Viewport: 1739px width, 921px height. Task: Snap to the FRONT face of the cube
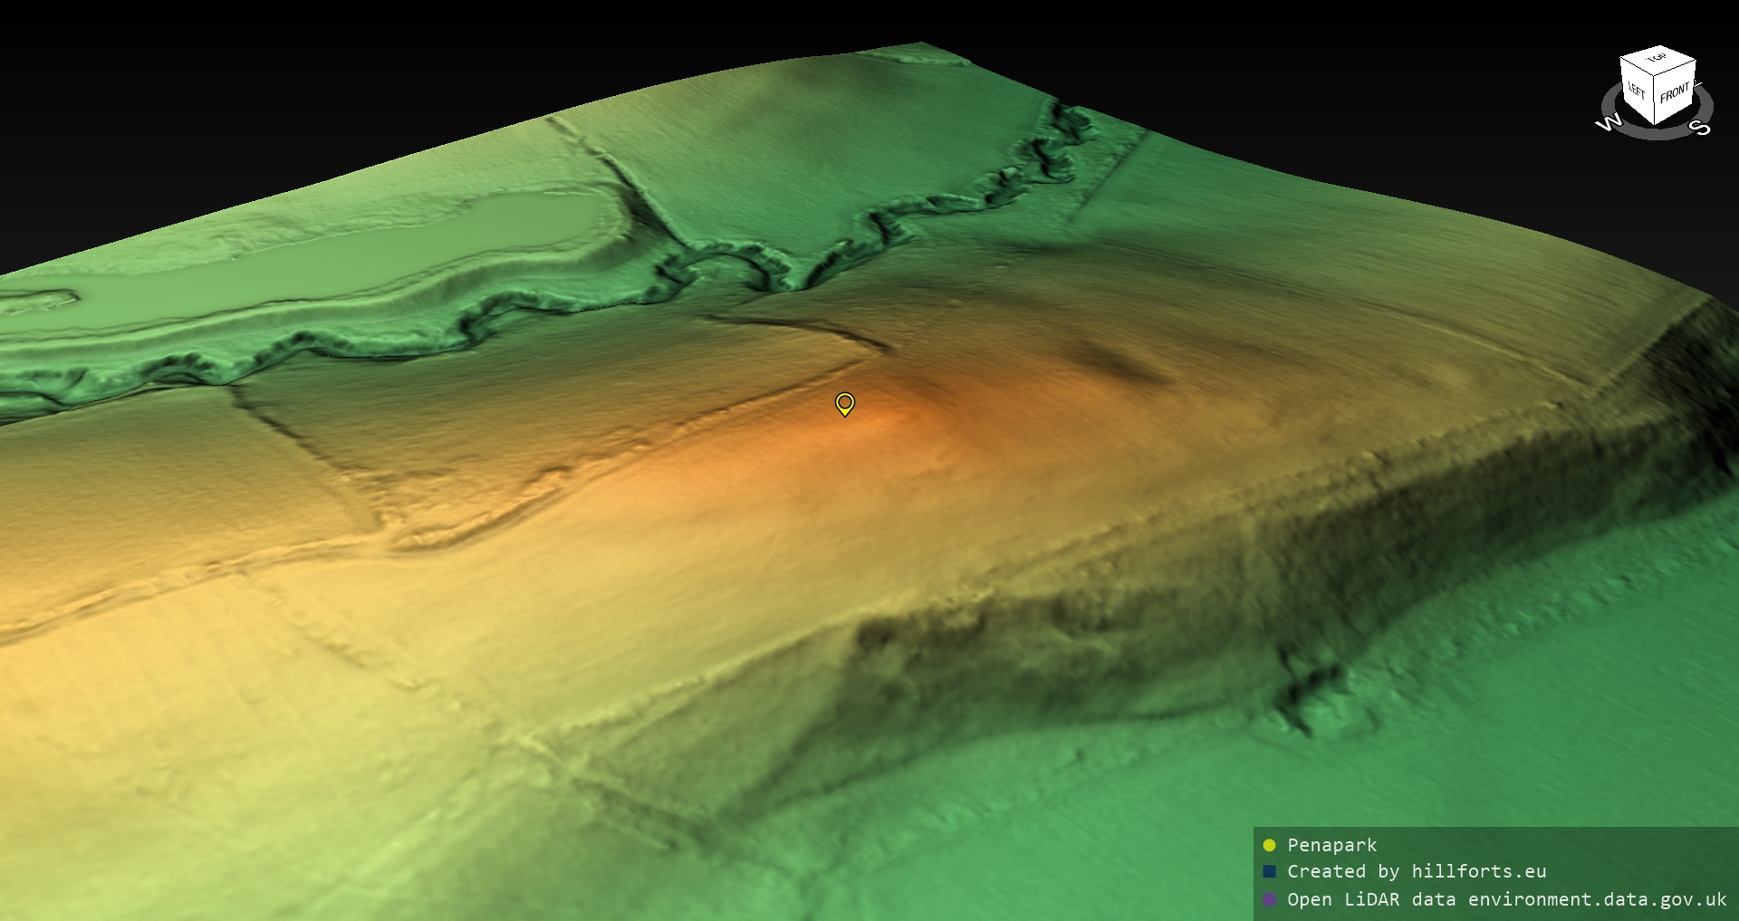coord(1675,92)
